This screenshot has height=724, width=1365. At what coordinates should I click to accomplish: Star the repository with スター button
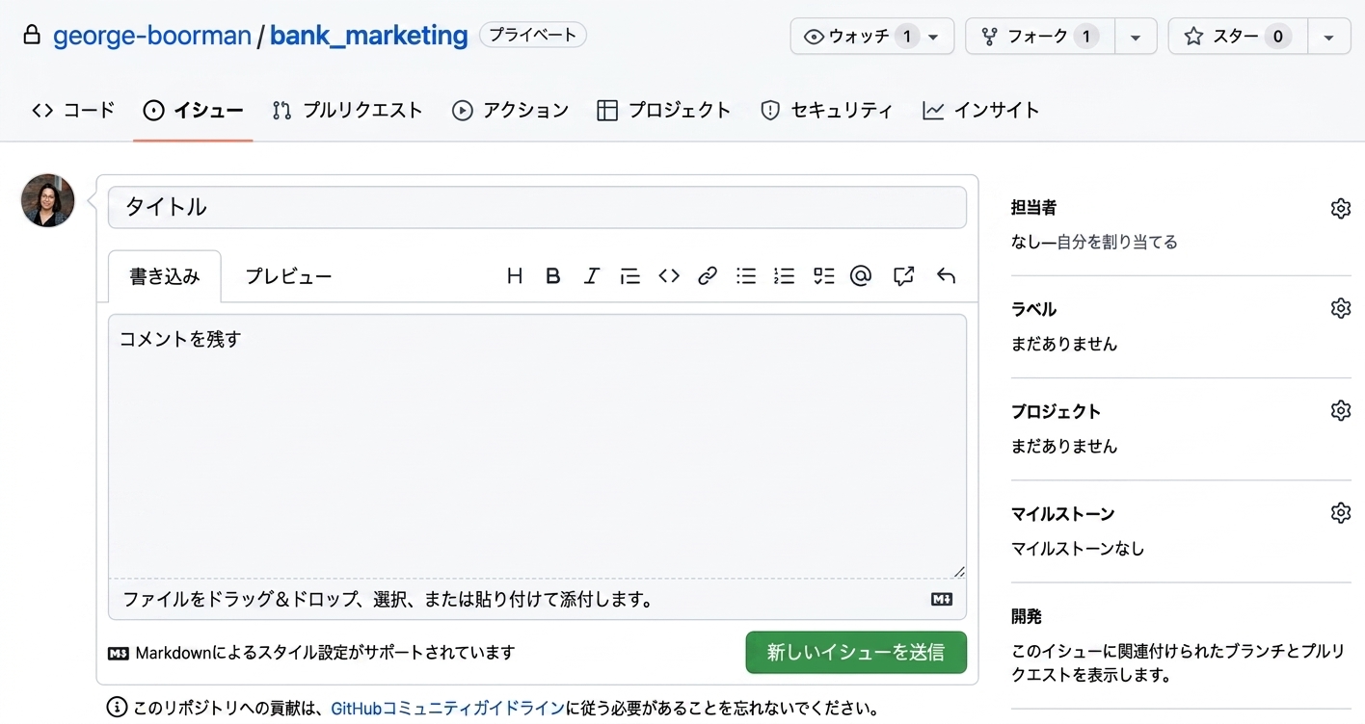point(1238,37)
